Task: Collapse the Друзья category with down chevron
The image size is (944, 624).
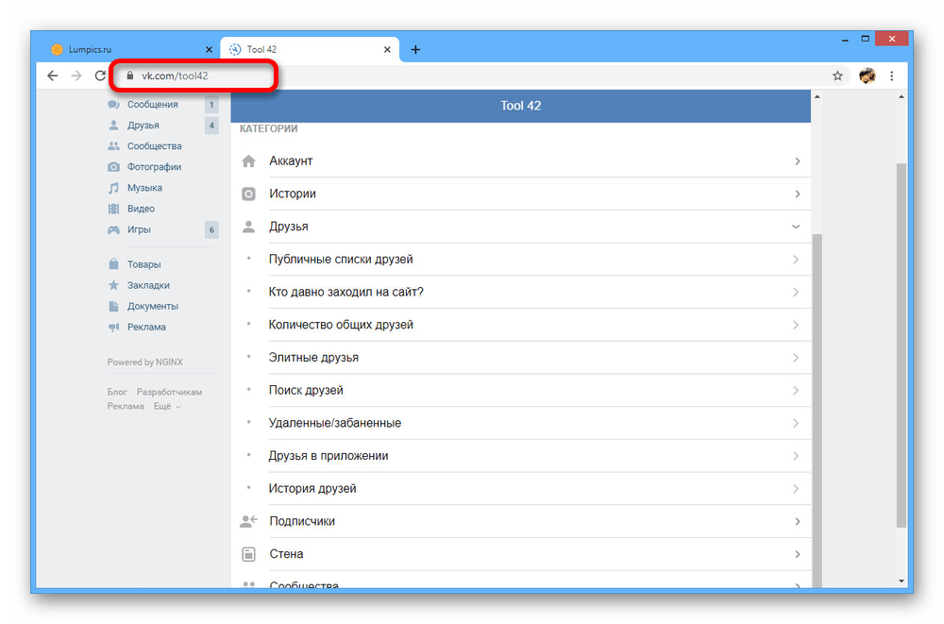Action: point(796,227)
